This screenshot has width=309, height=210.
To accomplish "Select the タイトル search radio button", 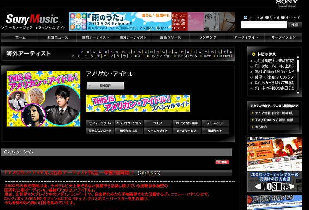I will [x=267, y=18].
